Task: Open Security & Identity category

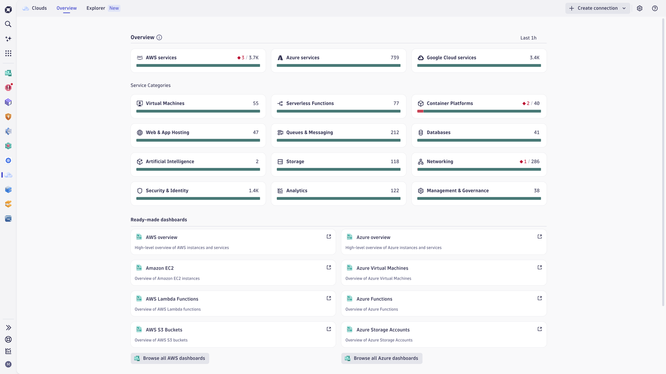Action: [x=198, y=194]
